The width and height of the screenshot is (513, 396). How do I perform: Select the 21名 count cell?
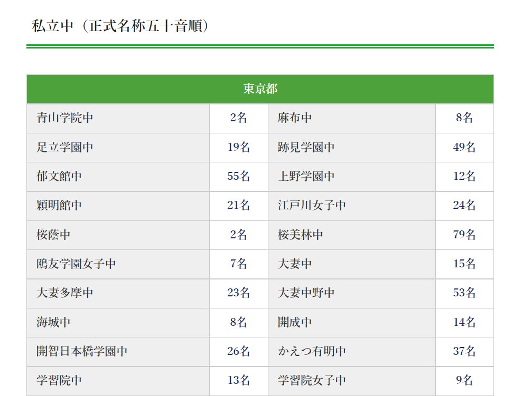pos(238,206)
